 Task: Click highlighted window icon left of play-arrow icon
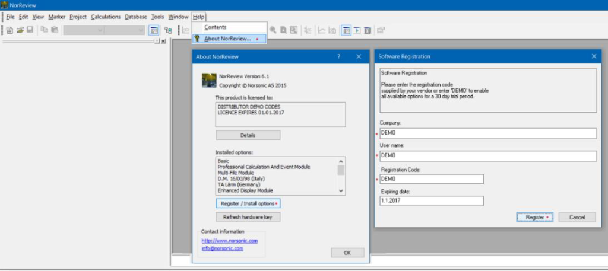click(347, 30)
